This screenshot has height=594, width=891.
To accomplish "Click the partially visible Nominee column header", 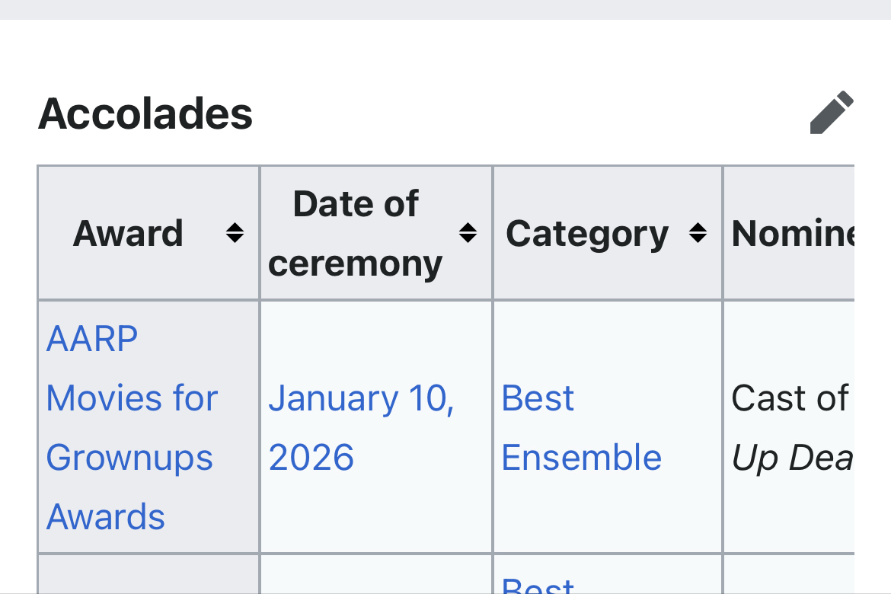I will (x=792, y=233).
